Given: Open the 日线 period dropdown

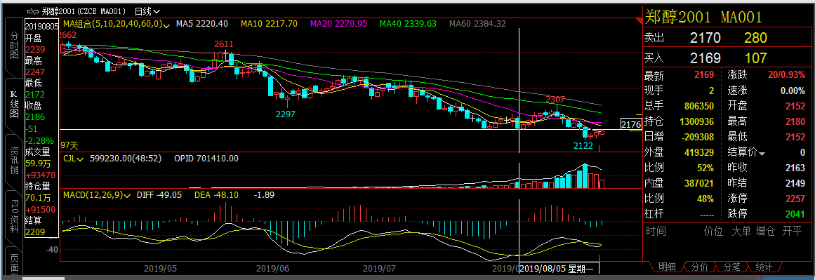Looking at the screenshot, I should pyautogui.click(x=147, y=11).
